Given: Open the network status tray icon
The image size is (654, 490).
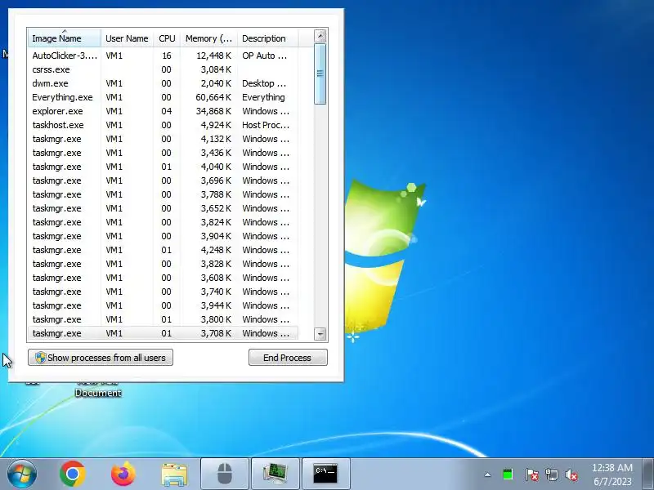Looking at the screenshot, I should (x=551, y=474).
